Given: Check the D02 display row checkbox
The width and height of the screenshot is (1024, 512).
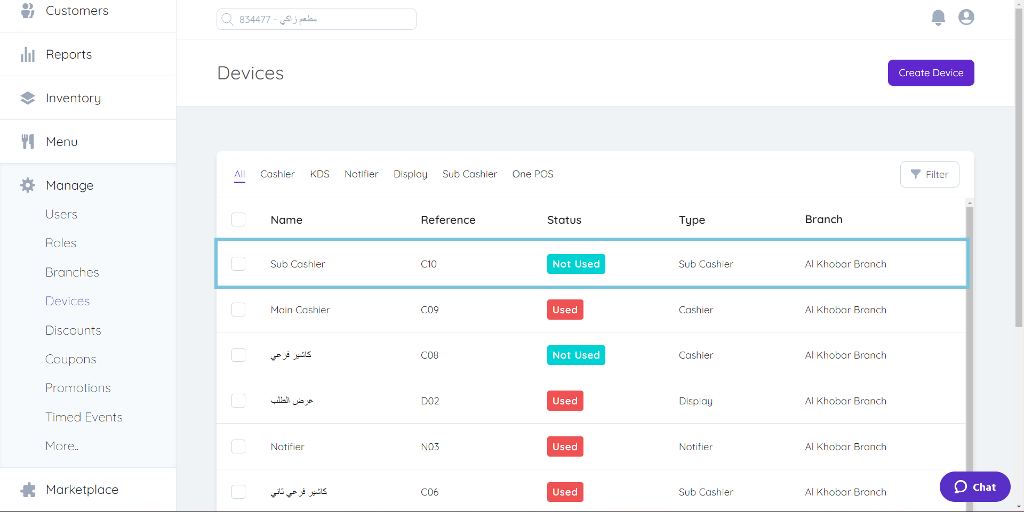Looking at the screenshot, I should point(238,401).
